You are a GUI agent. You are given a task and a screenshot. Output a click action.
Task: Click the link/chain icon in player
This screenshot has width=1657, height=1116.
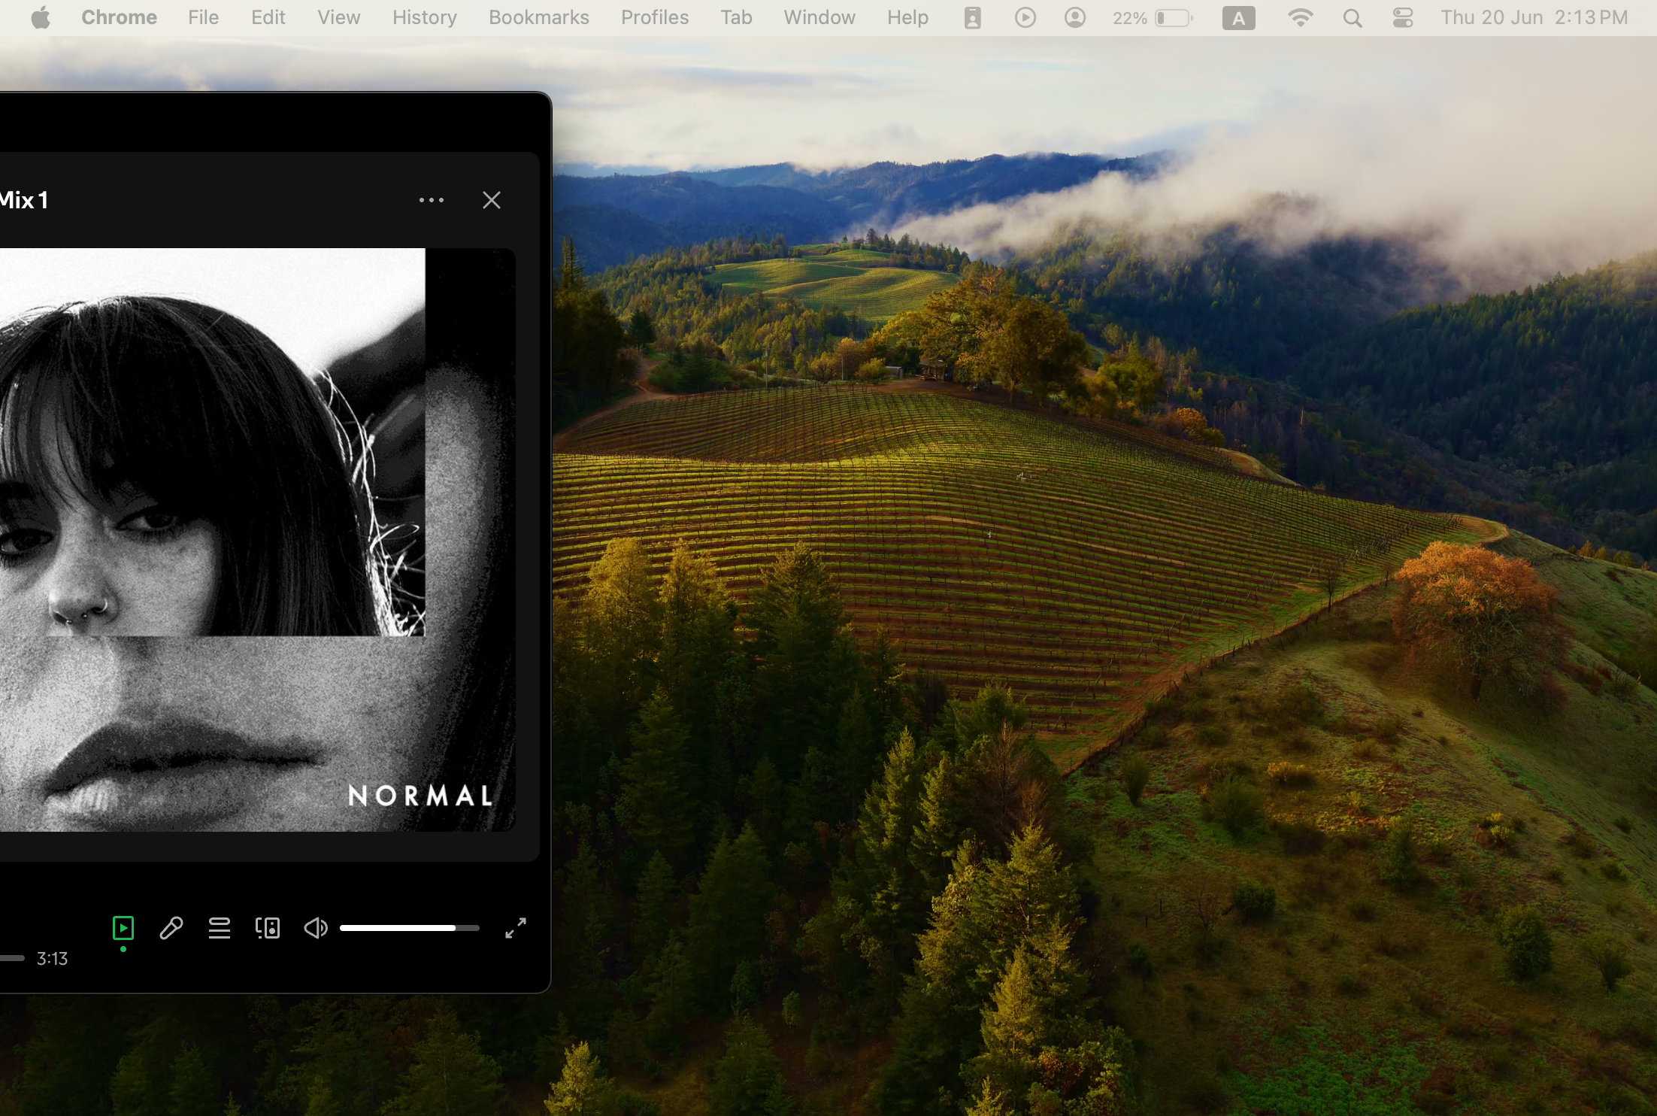[173, 928]
